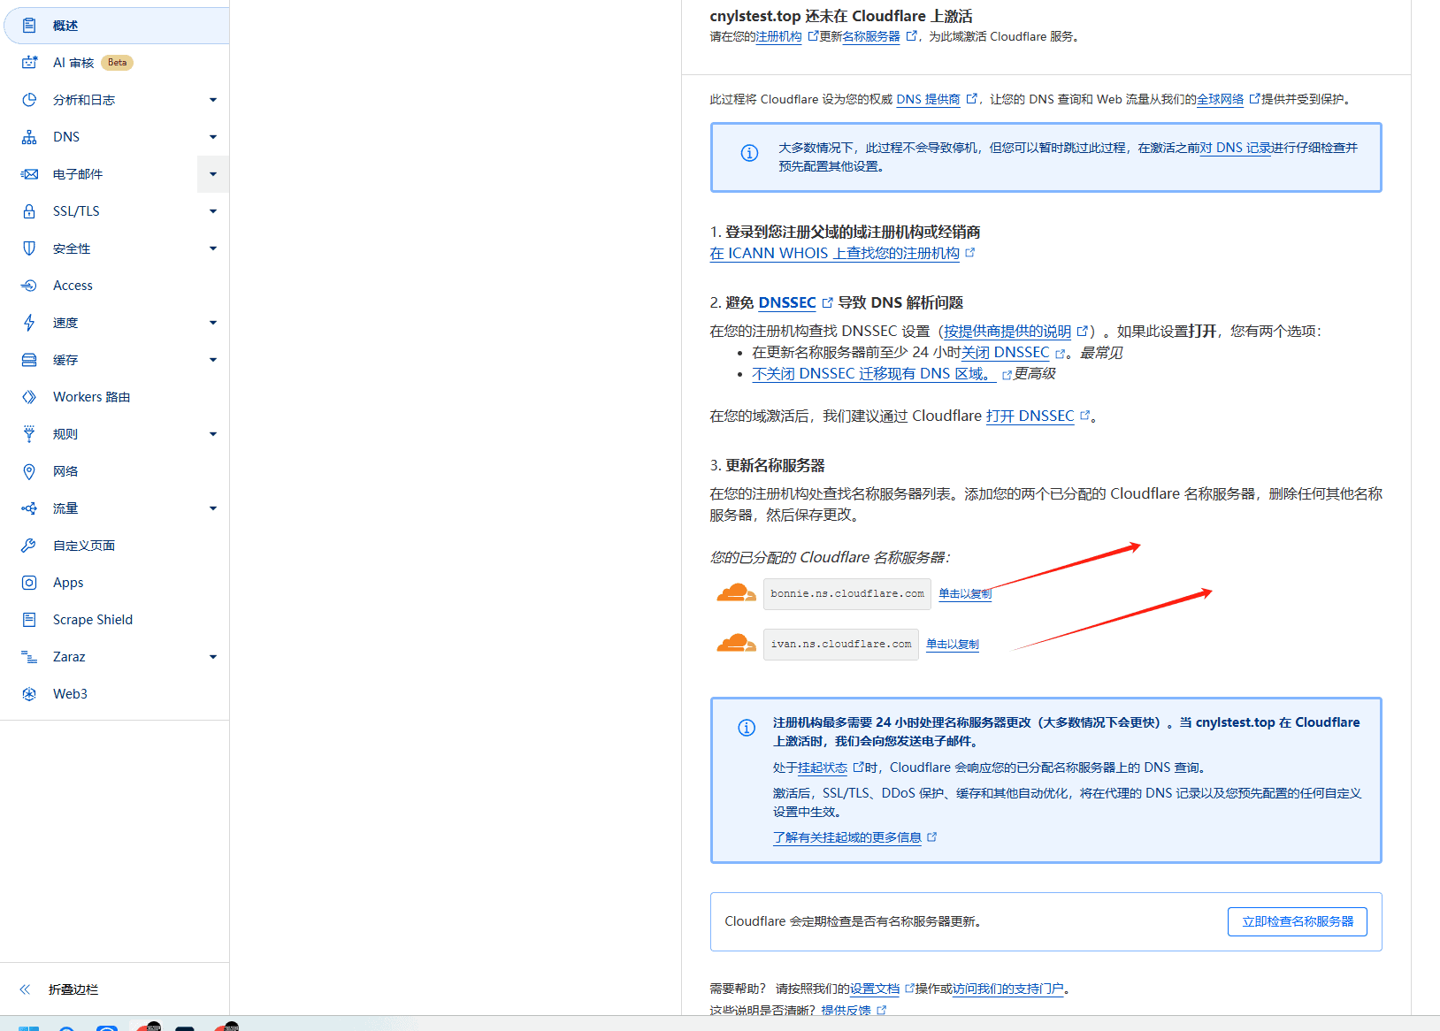The height and width of the screenshot is (1031, 1440).
Task: Select the AI 审核 Beta feature
Action: pyautogui.click(x=76, y=62)
